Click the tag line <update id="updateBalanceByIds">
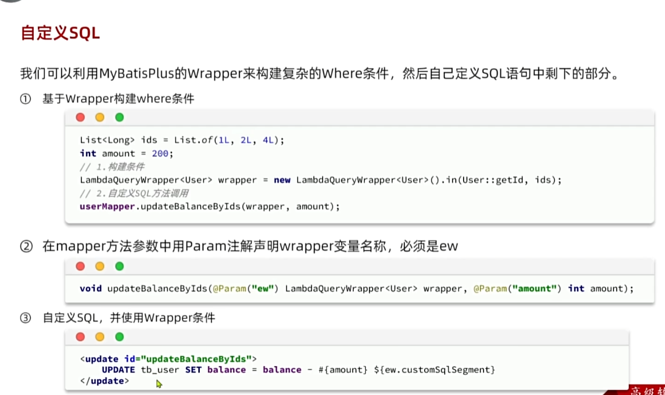 168,359
